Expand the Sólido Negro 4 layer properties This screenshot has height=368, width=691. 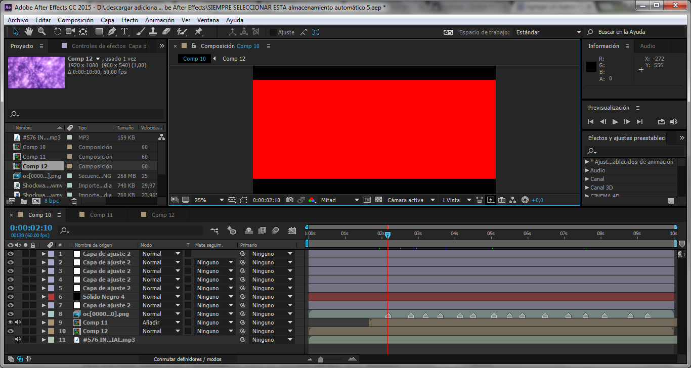pos(44,297)
